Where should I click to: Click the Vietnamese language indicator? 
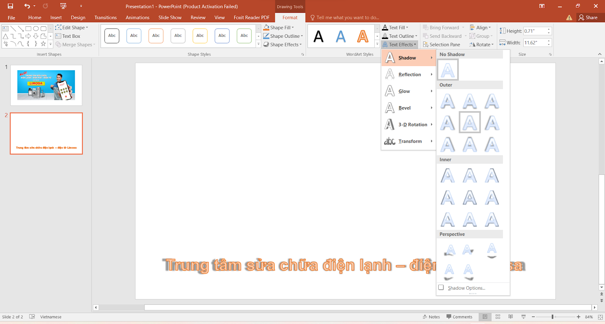pyautogui.click(x=51, y=317)
